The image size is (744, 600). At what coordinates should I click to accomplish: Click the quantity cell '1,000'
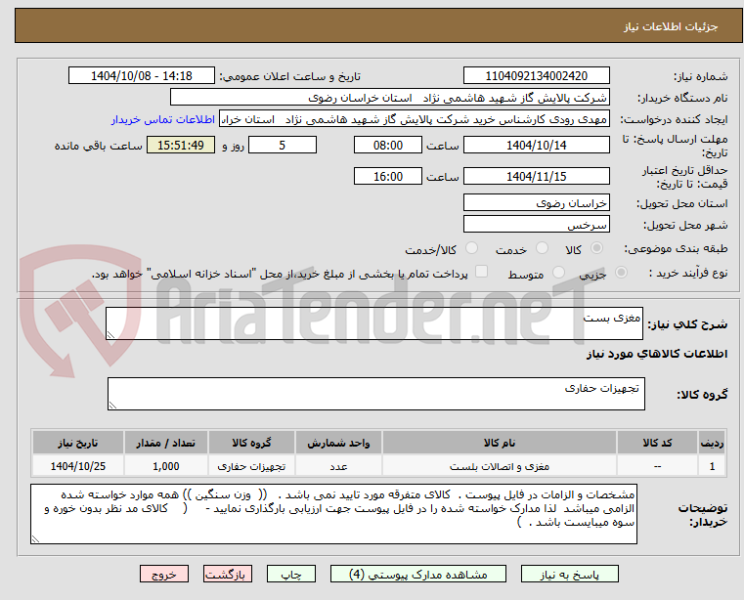coord(165,467)
